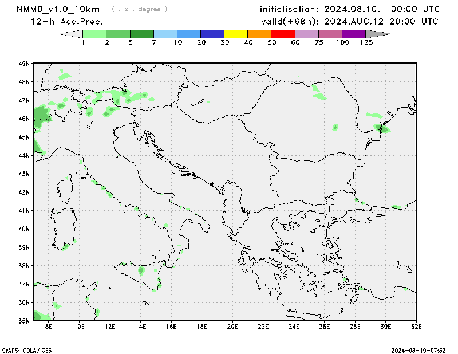Image resolution: width=458 pixels, height=354 pixels.
Task: Click the orange 40-50 legend swatch
Action: tap(259, 34)
